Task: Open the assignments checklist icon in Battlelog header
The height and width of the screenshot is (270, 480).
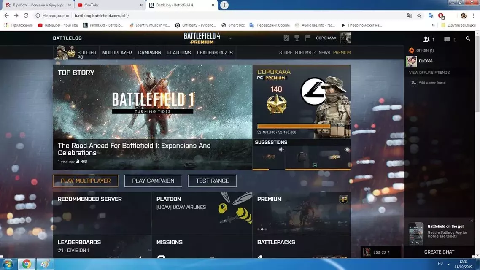Action: pyautogui.click(x=286, y=38)
